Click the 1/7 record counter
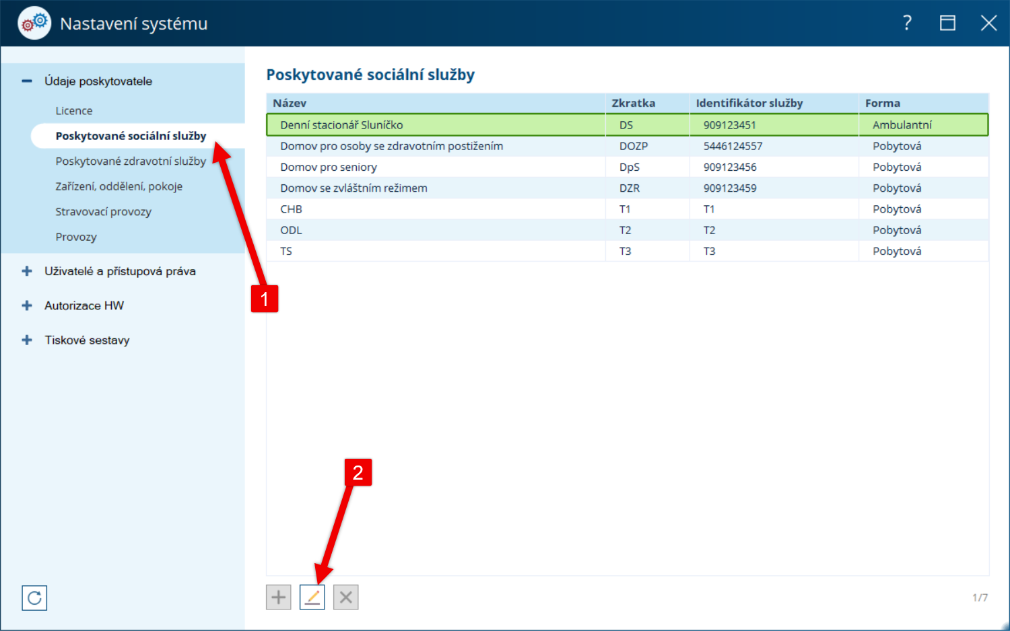 click(x=980, y=597)
